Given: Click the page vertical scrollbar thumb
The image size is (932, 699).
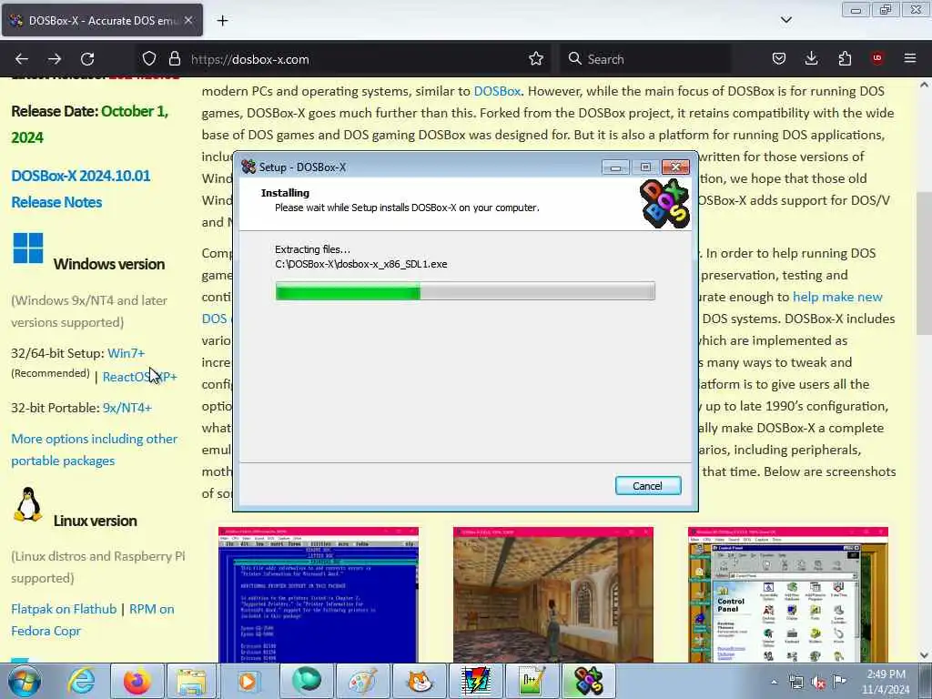Looking at the screenshot, I should tap(924, 263).
